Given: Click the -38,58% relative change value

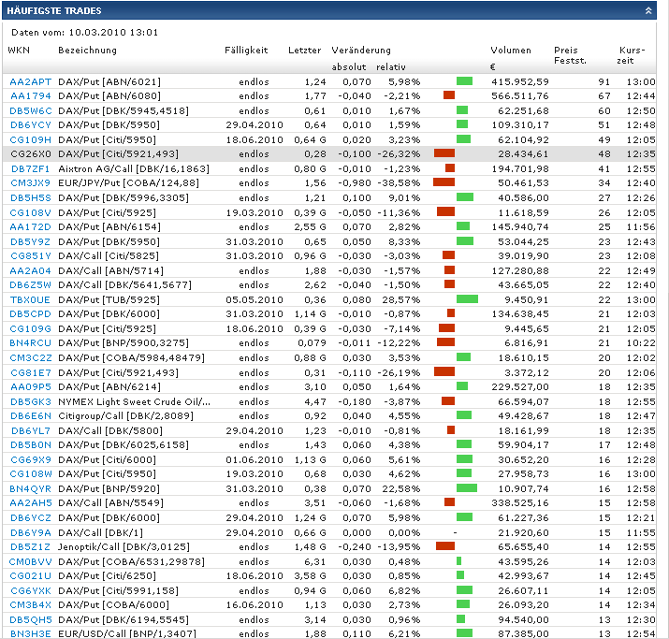Looking at the screenshot, I should pos(399,183).
